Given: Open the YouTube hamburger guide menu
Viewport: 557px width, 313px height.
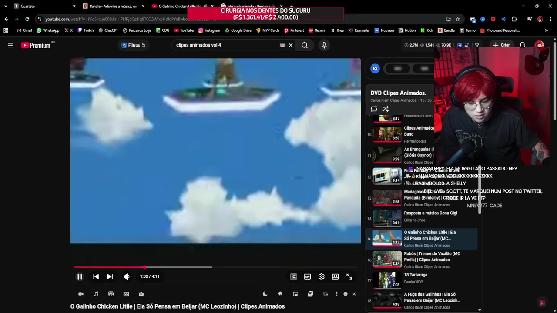Looking at the screenshot, I should [10, 45].
